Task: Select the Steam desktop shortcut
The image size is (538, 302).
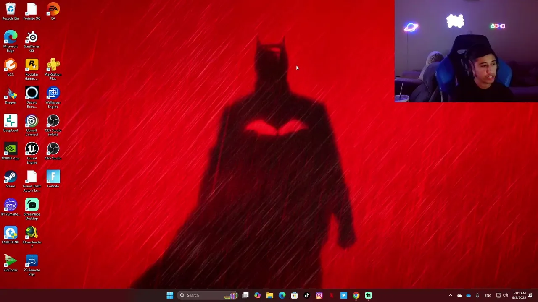Action: coord(11,180)
